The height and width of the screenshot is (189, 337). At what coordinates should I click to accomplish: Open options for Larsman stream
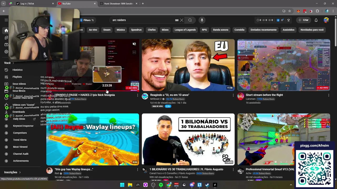329,95
